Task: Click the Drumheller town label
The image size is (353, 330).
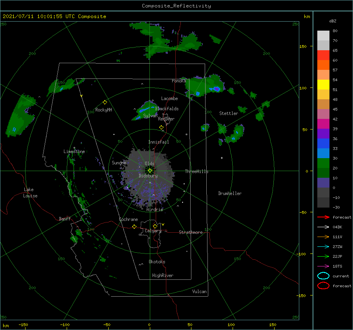Action: pos(230,193)
